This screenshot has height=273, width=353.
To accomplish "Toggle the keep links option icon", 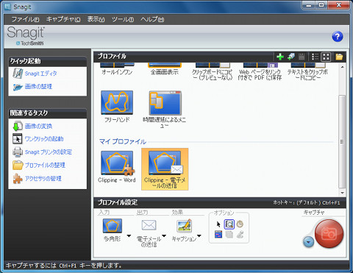I will tap(240, 235).
